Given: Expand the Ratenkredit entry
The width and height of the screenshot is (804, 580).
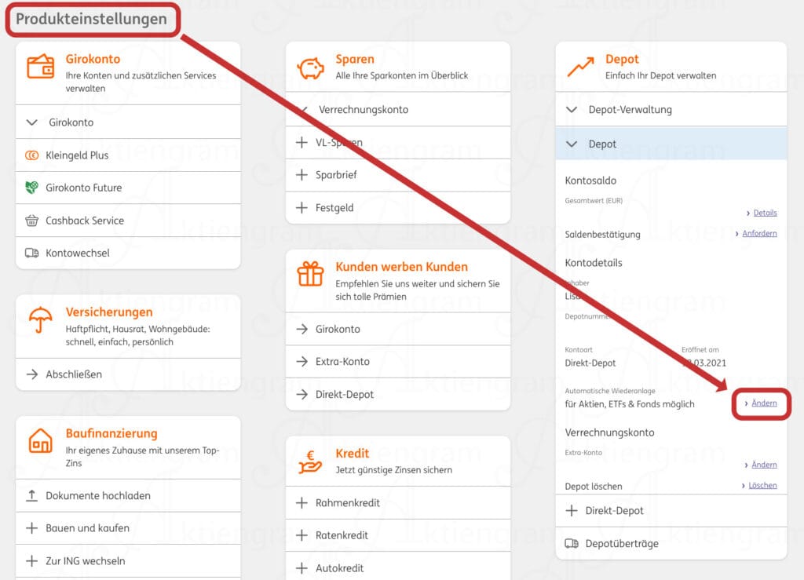Looking at the screenshot, I should 398,535.
